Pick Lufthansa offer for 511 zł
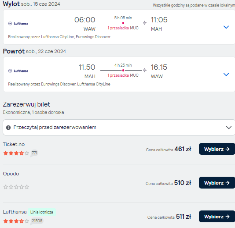235x228 pixels. 217,216
